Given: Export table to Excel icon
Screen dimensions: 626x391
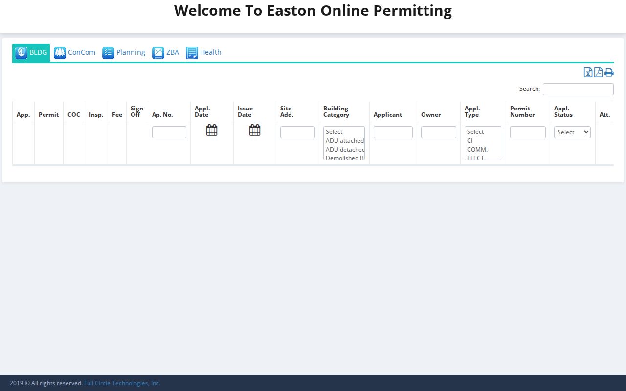Looking at the screenshot, I should tap(588, 72).
